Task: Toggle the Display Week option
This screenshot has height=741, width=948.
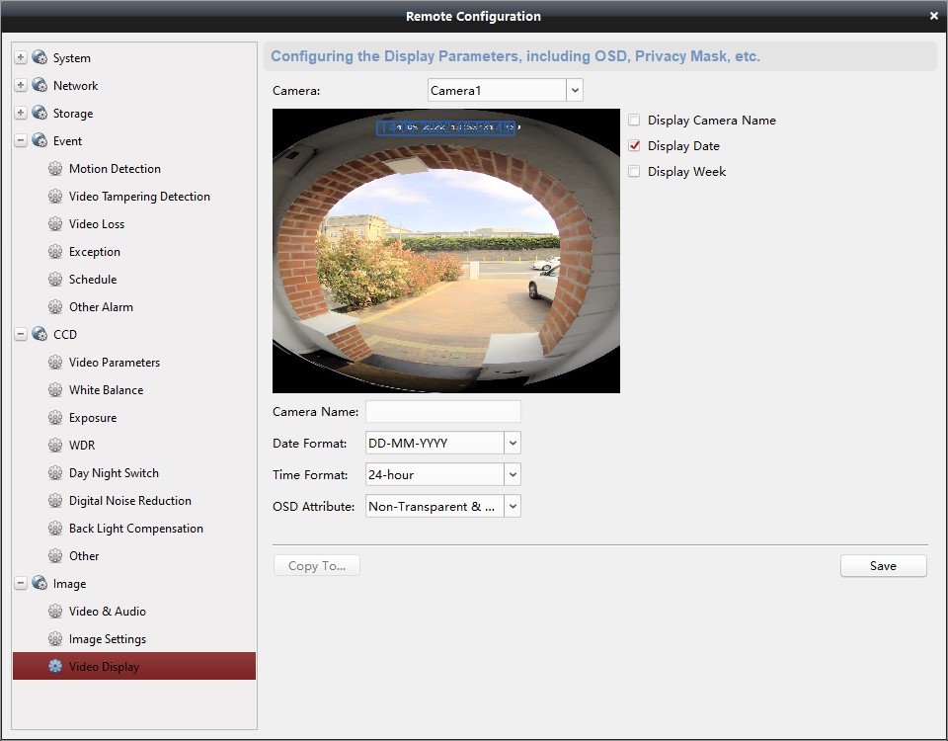Action: point(633,171)
